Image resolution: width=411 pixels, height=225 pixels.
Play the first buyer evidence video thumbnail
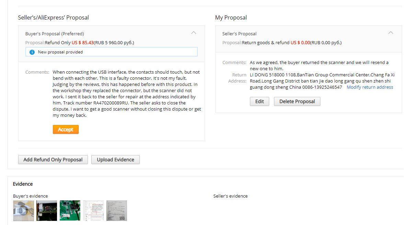pos(23,211)
